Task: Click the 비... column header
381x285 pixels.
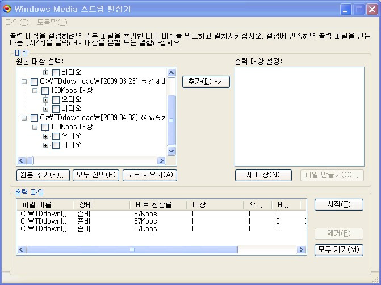Action: 286,205
